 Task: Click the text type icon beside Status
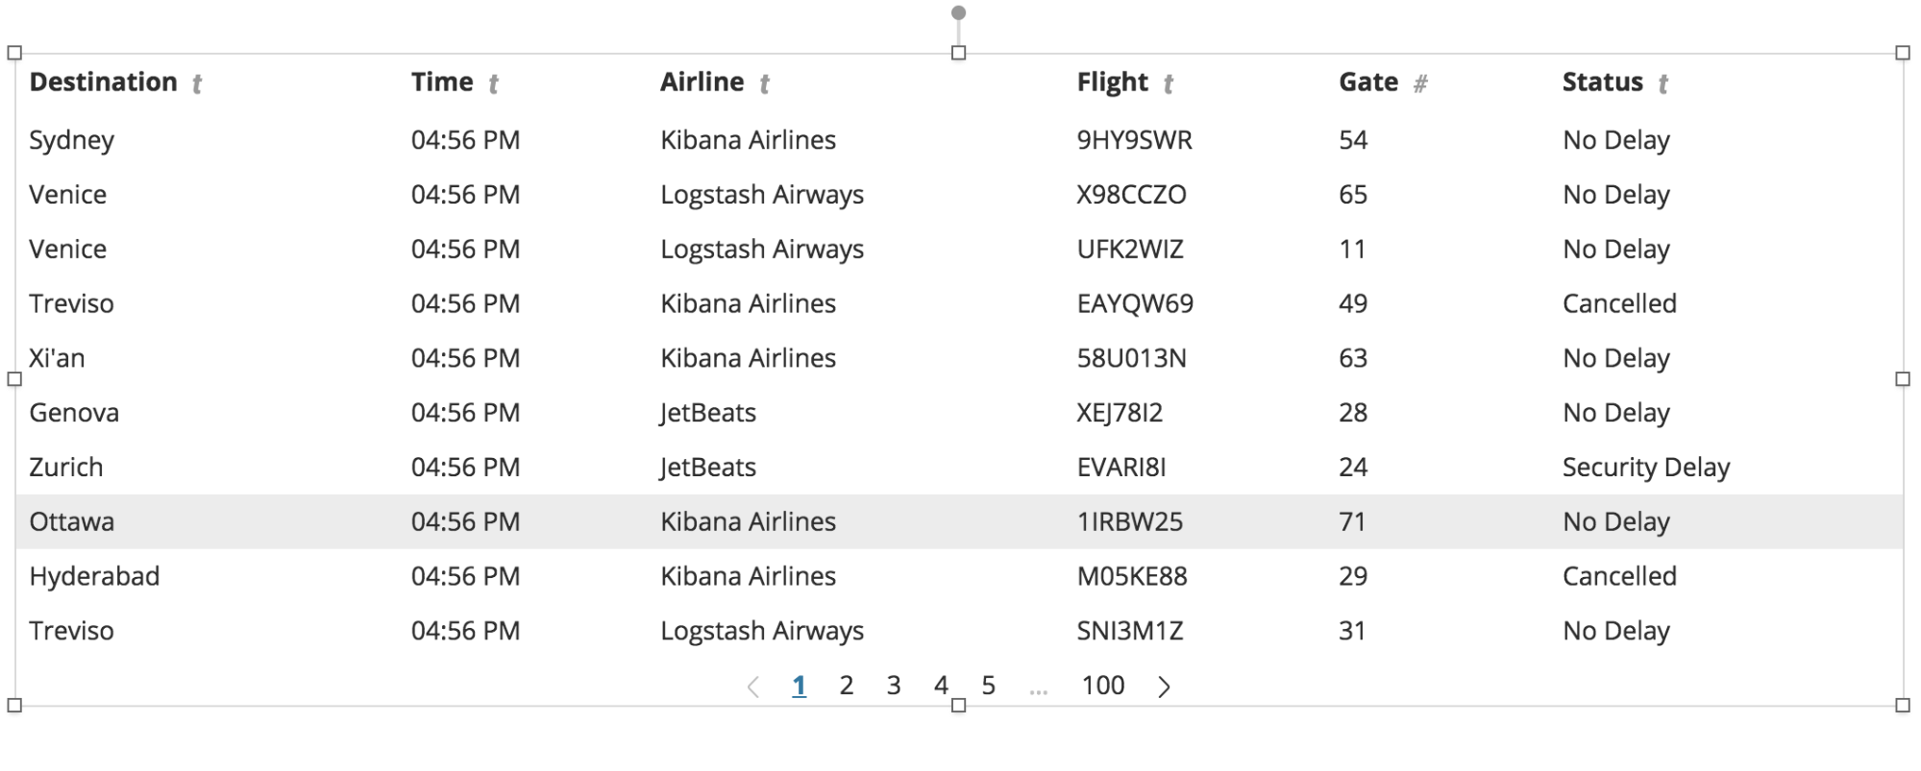coord(1662,84)
